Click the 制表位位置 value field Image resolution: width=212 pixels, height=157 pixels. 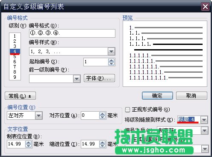coord(16,144)
